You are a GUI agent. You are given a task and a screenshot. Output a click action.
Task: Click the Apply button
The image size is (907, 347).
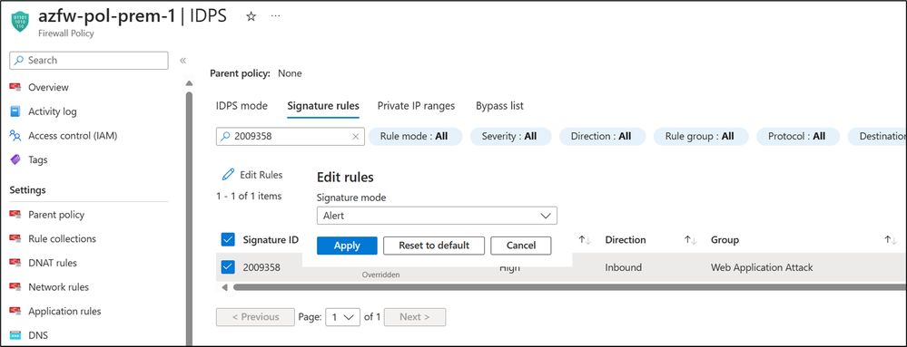click(x=347, y=246)
